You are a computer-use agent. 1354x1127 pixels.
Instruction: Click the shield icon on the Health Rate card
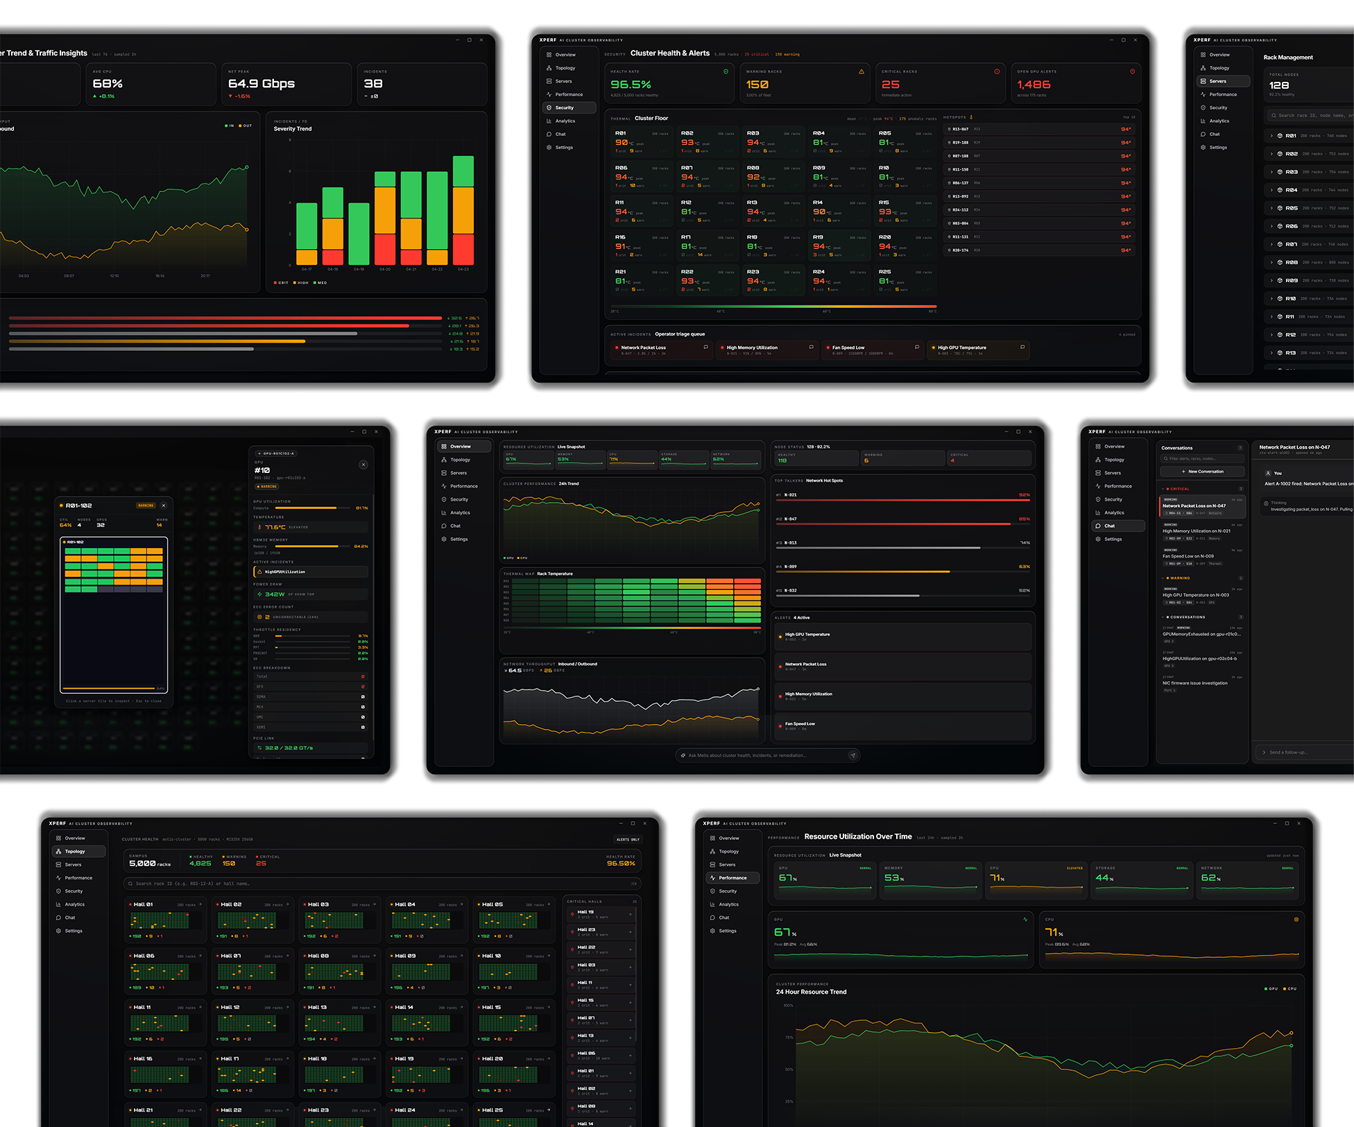726,71
